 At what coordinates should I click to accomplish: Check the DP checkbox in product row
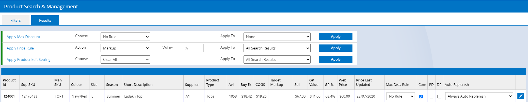pos(439,96)
